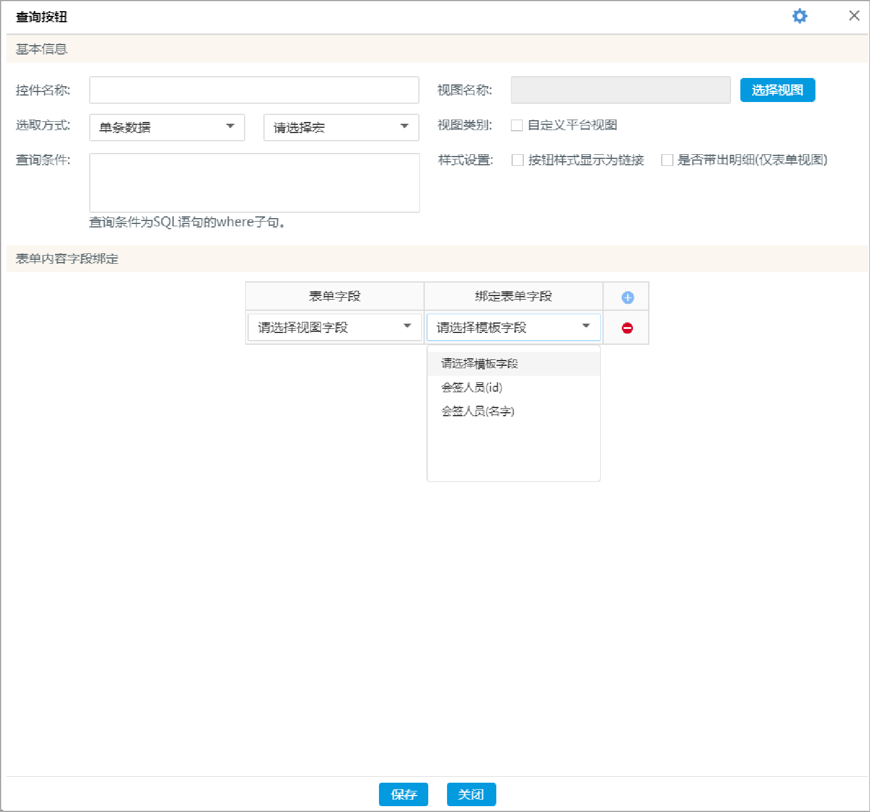Image resolution: width=870 pixels, height=812 pixels.
Task: Click inside the 控件名称 input field
Action: click(254, 90)
